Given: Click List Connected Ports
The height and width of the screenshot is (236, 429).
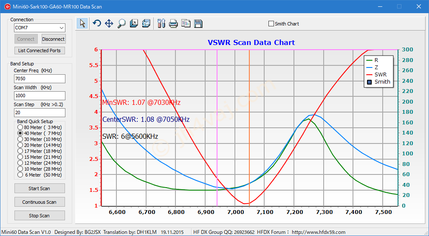Looking at the screenshot, I should 40,51.
